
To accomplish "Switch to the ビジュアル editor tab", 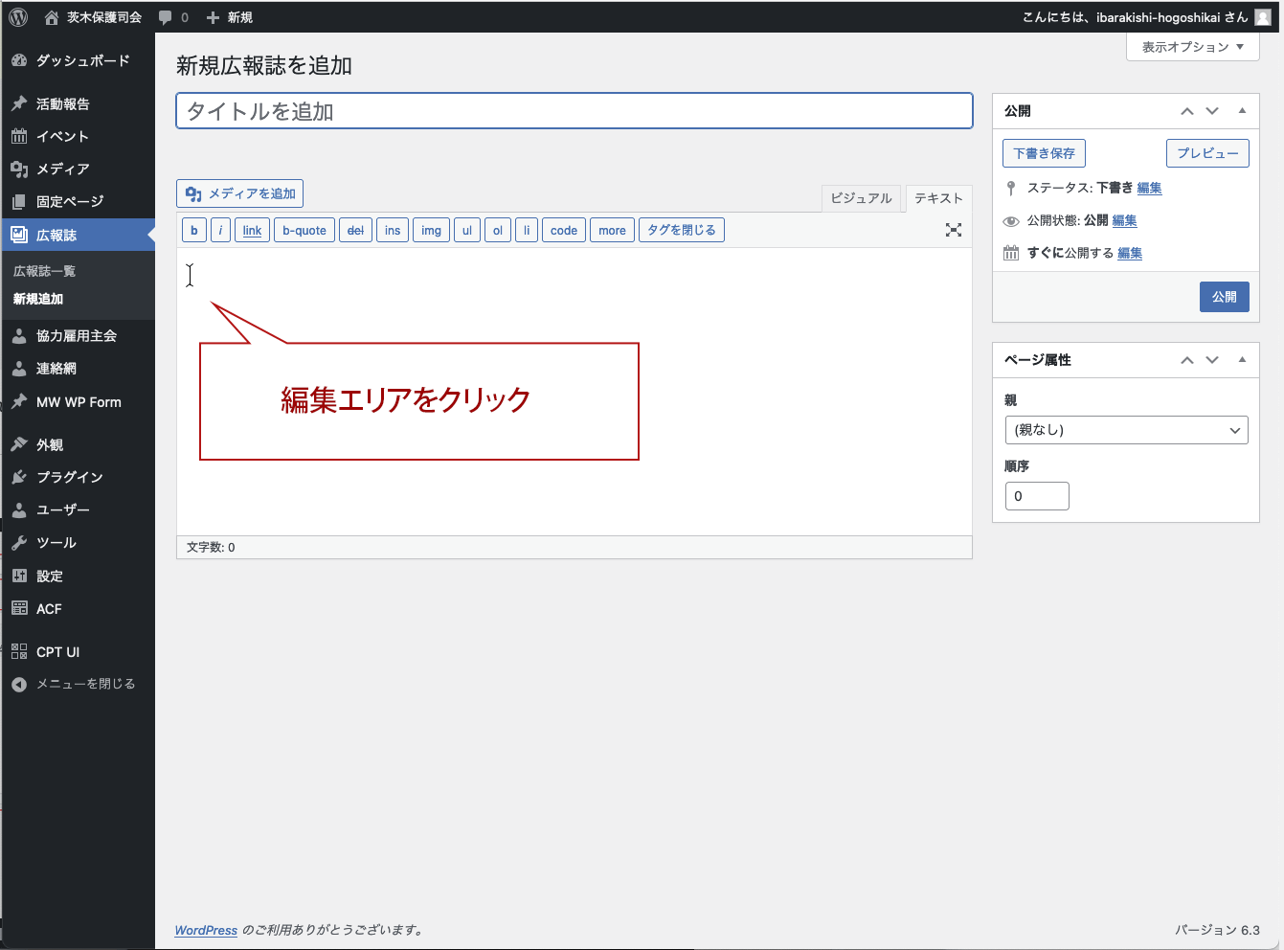I will coord(861,198).
